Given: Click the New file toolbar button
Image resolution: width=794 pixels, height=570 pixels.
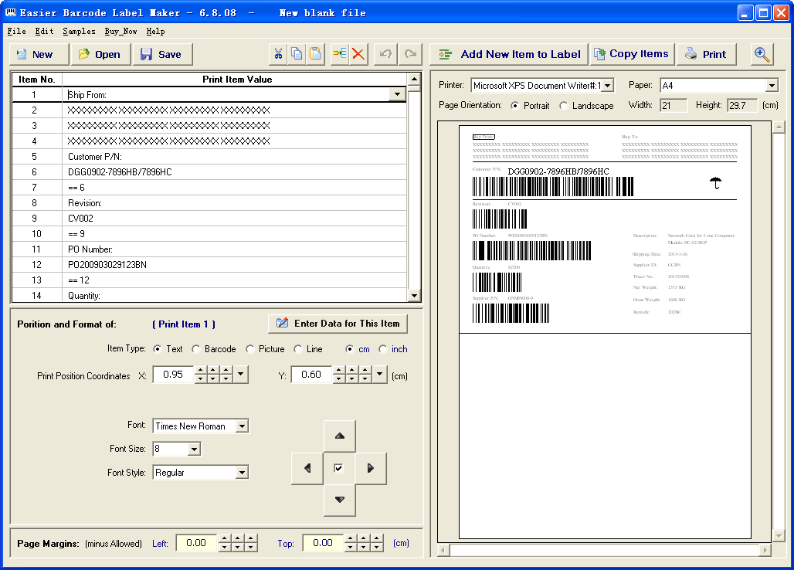Looking at the screenshot, I should click(x=39, y=54).
